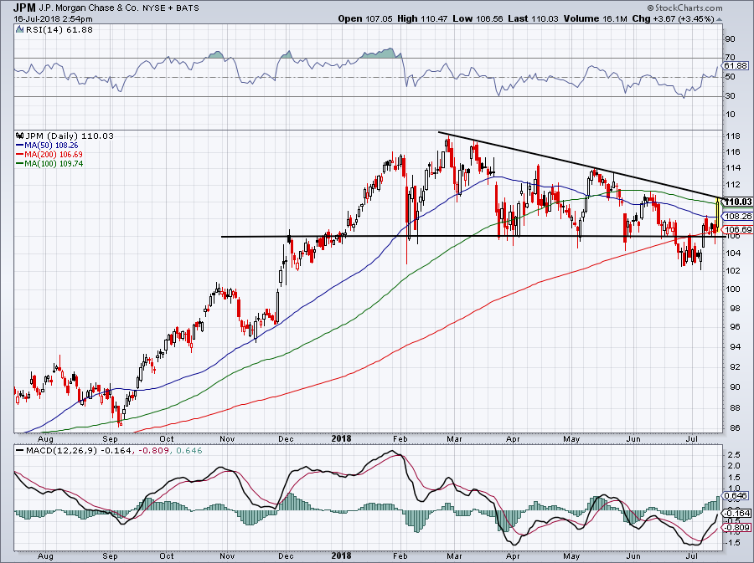Click the 70 overbought level on the RSI axis
This screenshot has height=563, width=754.
pos(730,58)
